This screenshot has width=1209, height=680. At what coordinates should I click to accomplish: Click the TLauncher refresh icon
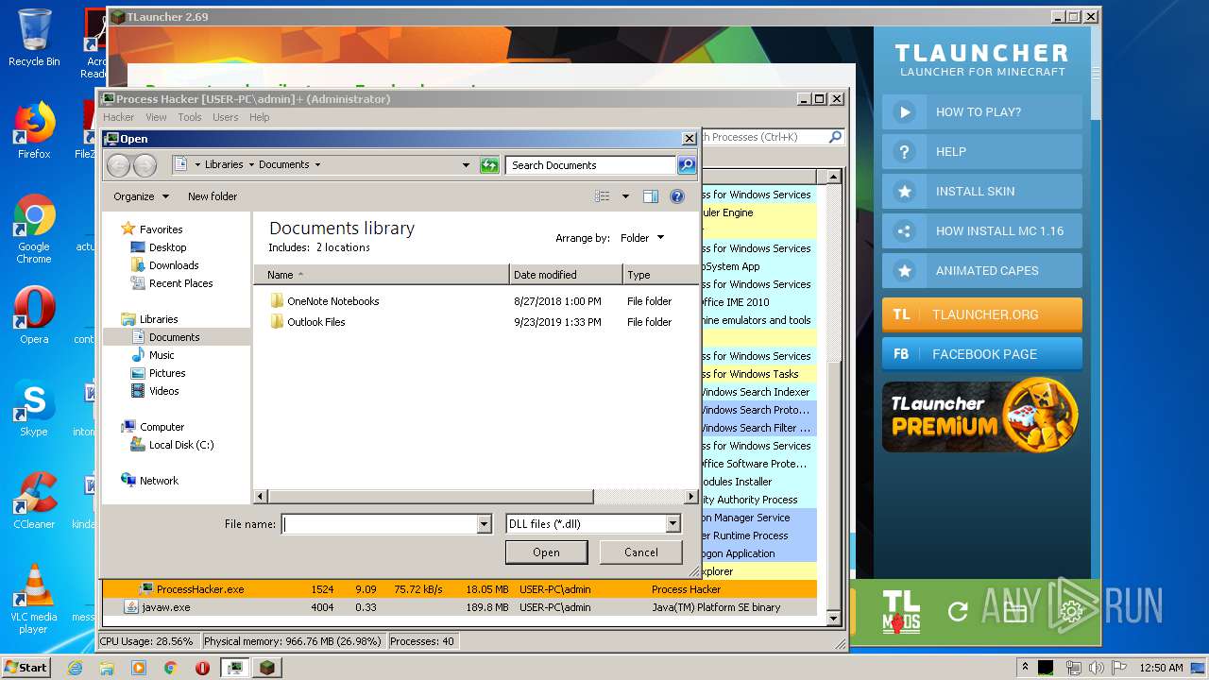pyautogui.click(x=958, y=612)
